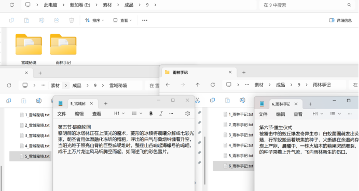Add new tab in 5_雪域秘境 Notepad
Viewport: 359px width, 191px height.
pyautogui.click(x=105, y=104)
